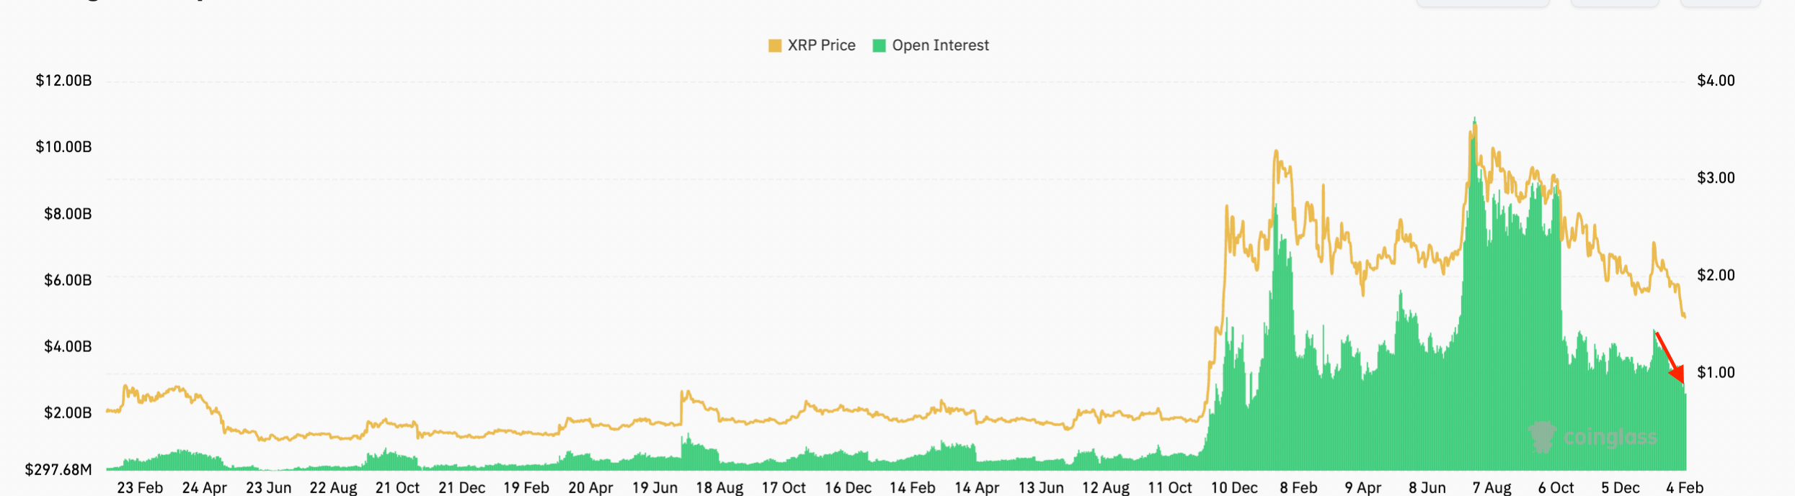Open the widest cropped dropdown at top right

1482,3
